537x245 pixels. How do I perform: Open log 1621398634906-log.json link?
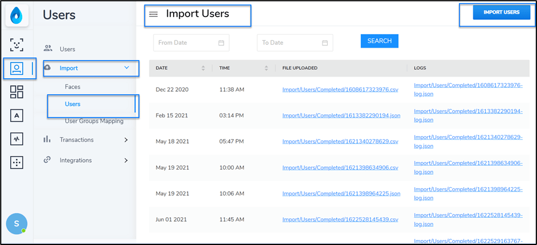click(x=468, y=167)
